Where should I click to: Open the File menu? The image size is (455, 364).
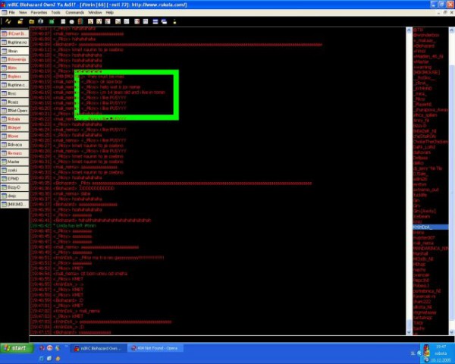tap(11, 12)
